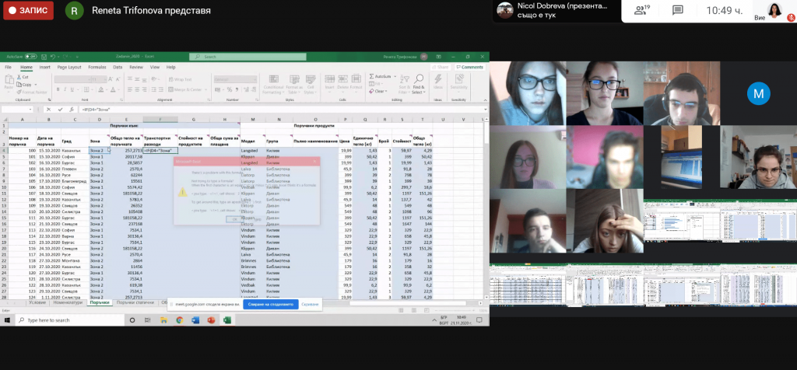The height and width of the screenshot is (370, 797).
Task: Click the Cut scissors icon
Action: [19, 77]
